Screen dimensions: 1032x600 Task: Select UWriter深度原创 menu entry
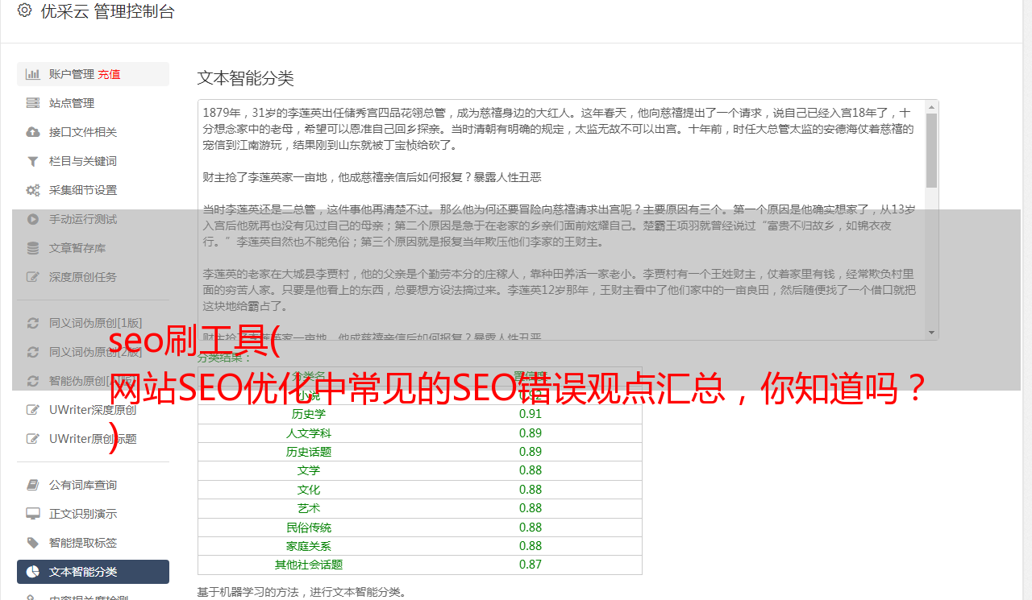93,410
